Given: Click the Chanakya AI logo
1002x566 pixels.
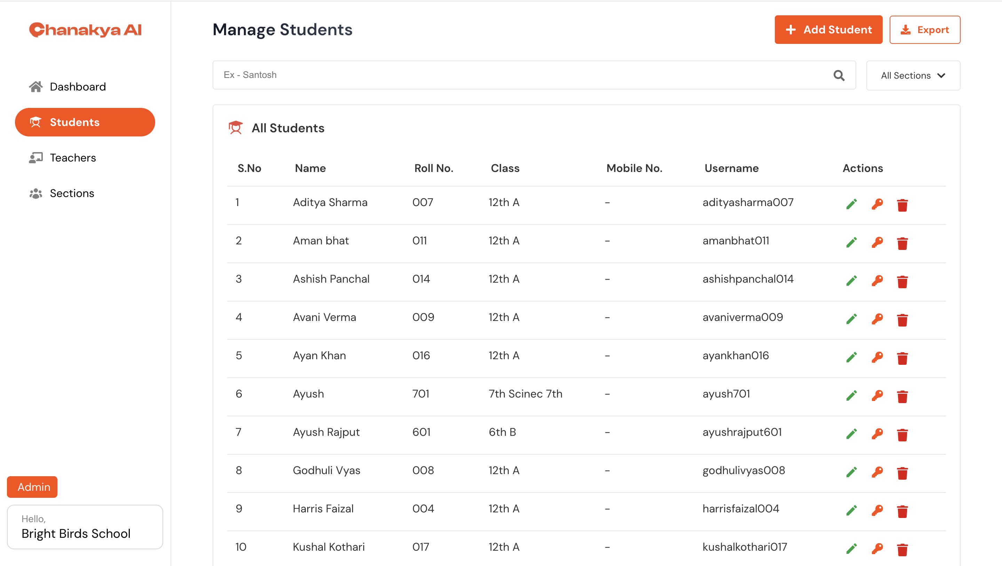Looking at the screenshot, I should [85, 30].
